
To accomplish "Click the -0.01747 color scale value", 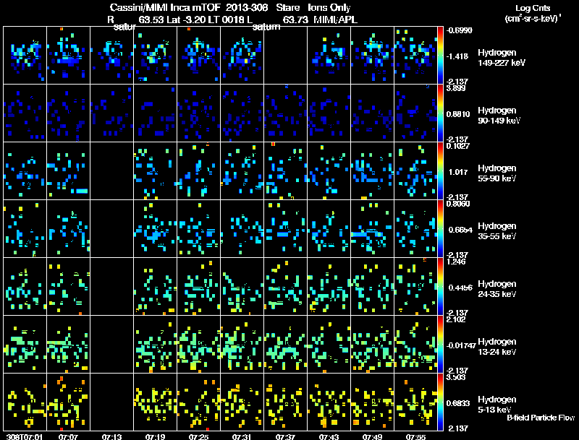I will point(460,345).
